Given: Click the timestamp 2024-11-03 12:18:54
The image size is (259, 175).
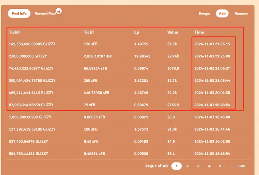Looking at the screenshot, I should click(212, 154).
